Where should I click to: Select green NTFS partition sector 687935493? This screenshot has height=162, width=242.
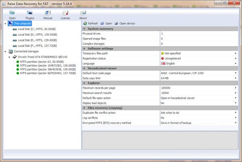pyautogui.click(x=18, y=73)
